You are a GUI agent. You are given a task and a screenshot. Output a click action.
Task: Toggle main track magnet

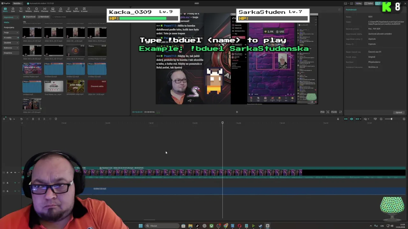(x=346, y=119)
